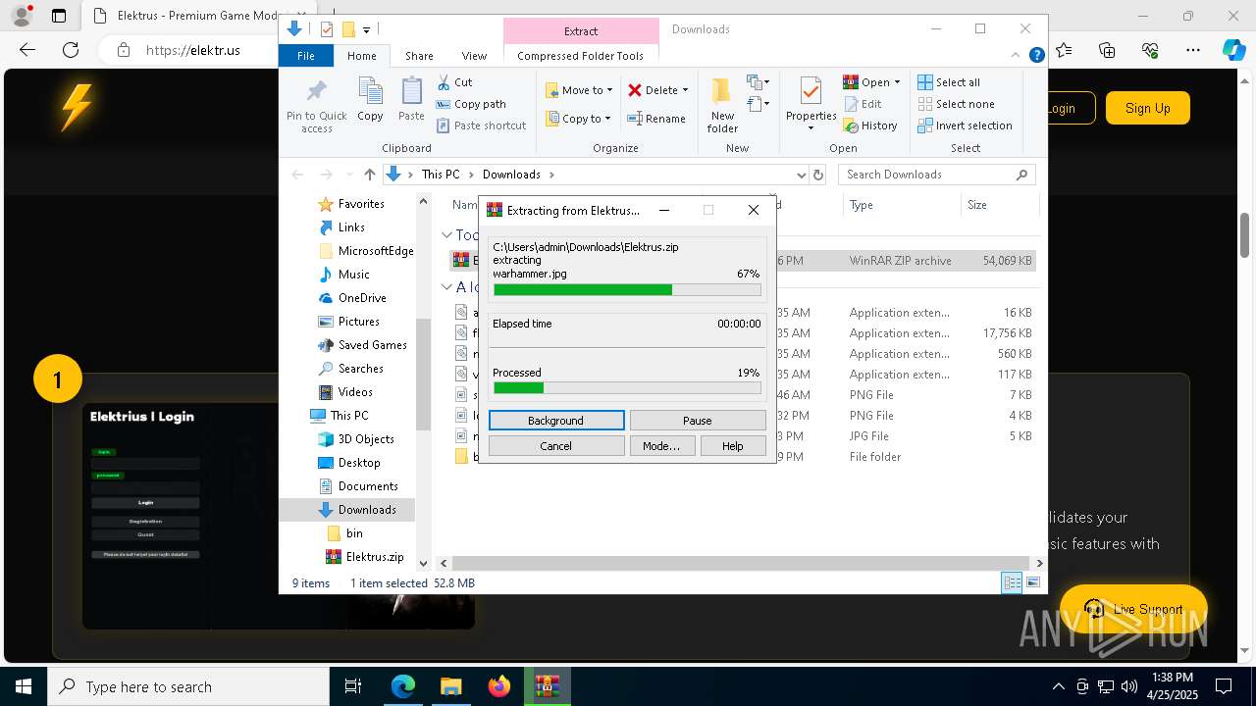Click the Type column header
Viewport: 1256px width, 706px height.
tap(901, 205)
